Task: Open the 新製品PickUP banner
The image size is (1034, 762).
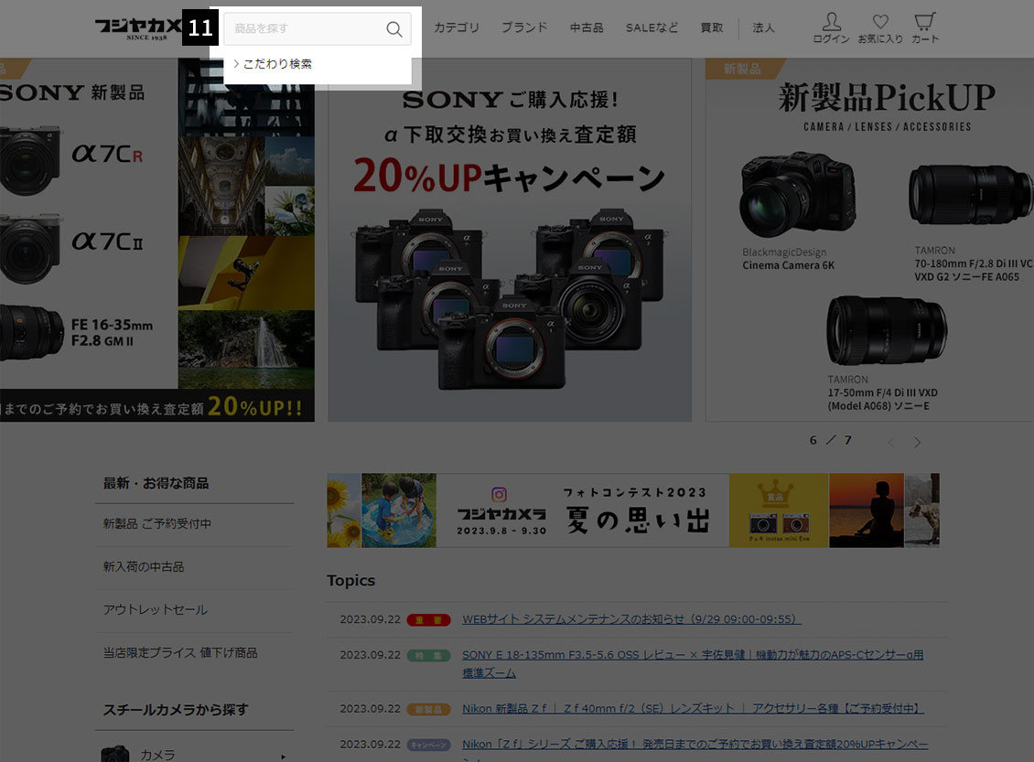Action: pyautogui.click(x=870, y=240)
